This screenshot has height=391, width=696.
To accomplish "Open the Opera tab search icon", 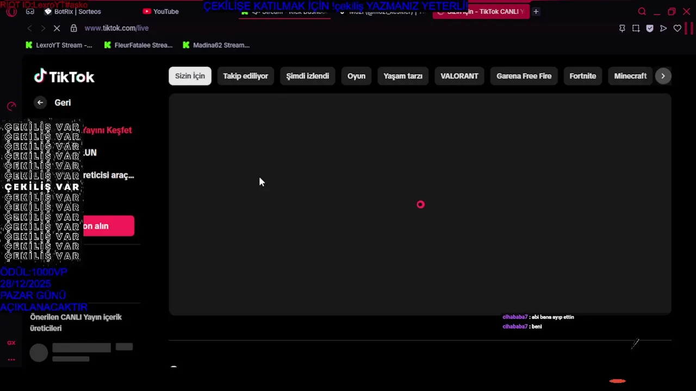I will [642, 11].
